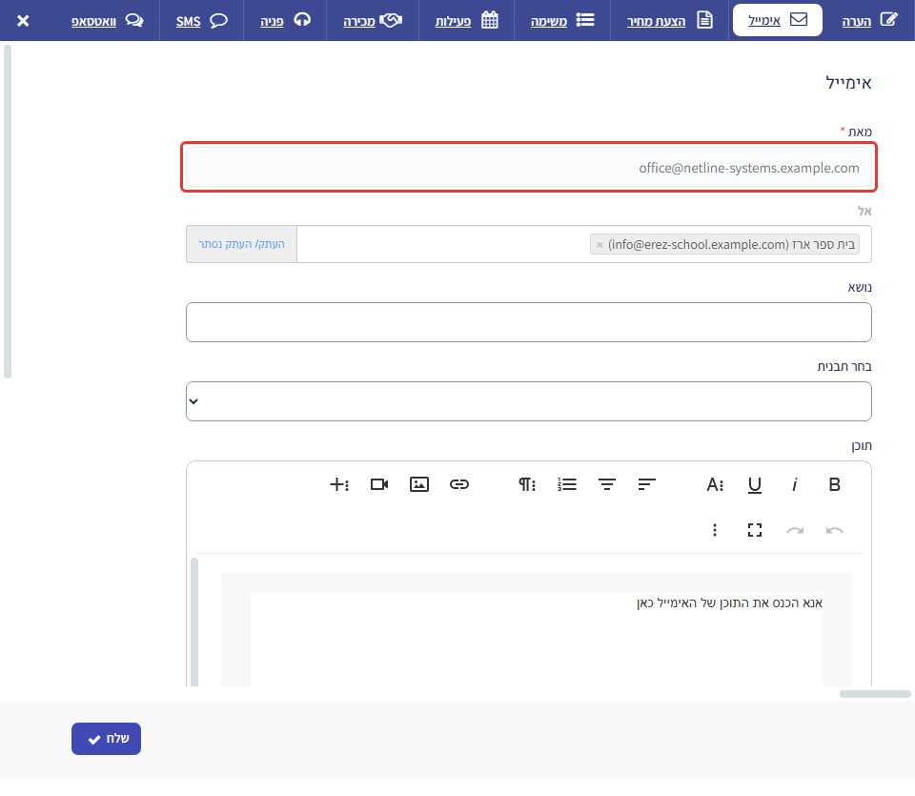Click the email body editor's vertical scrollbar
The height and width of the screenshot is (796, 915).
click(194, 623)
